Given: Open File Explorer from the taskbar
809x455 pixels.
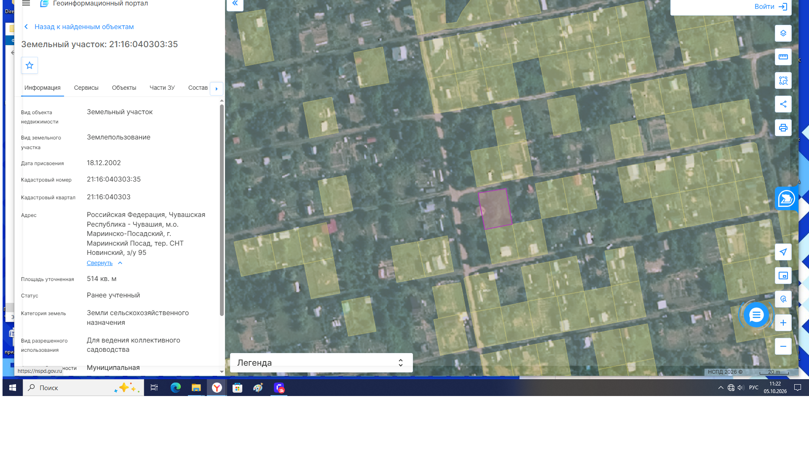Looking at the screenshot, I should pyautogui.click(x=196, y=388).
